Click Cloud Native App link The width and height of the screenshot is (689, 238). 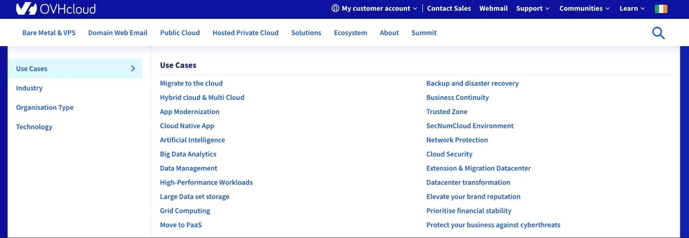tap(187, 126)
